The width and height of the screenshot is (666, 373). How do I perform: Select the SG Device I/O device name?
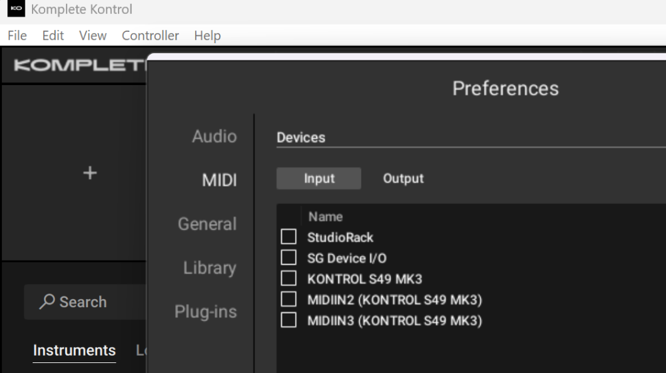coord(347,258)
